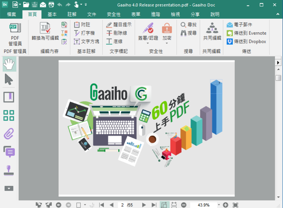Open the page thumbnails panel
Screen dimensions: 283x208
click(9, 115)
